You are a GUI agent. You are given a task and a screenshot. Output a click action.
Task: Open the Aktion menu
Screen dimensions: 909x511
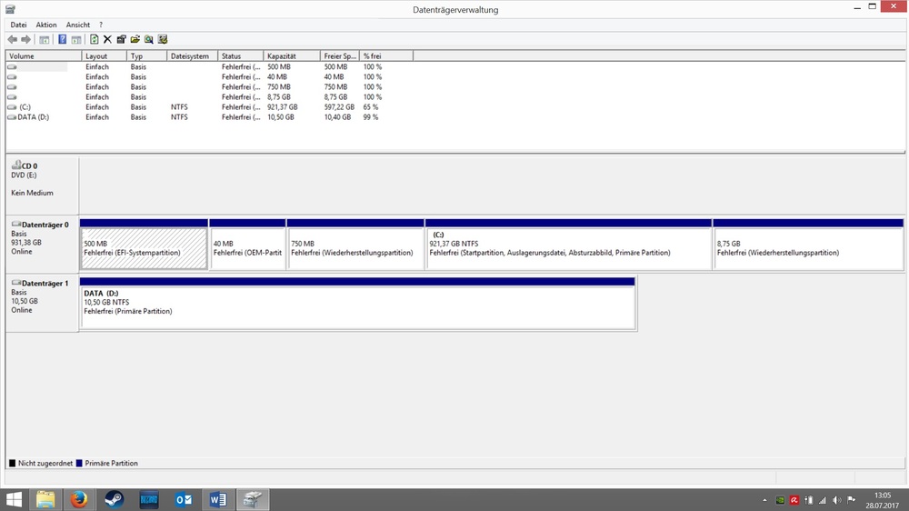(45, 25)
